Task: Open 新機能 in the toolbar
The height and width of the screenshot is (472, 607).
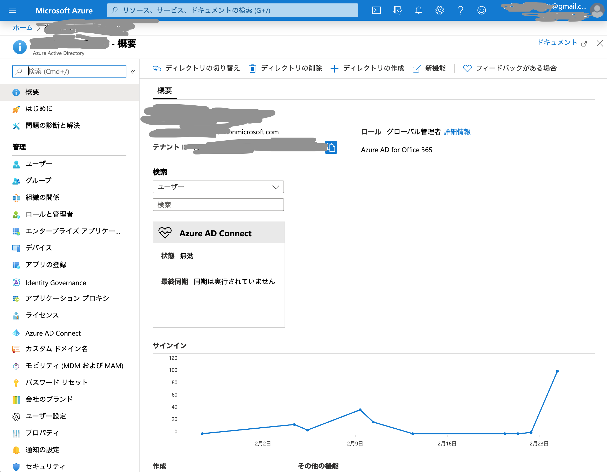Action: 429,68
